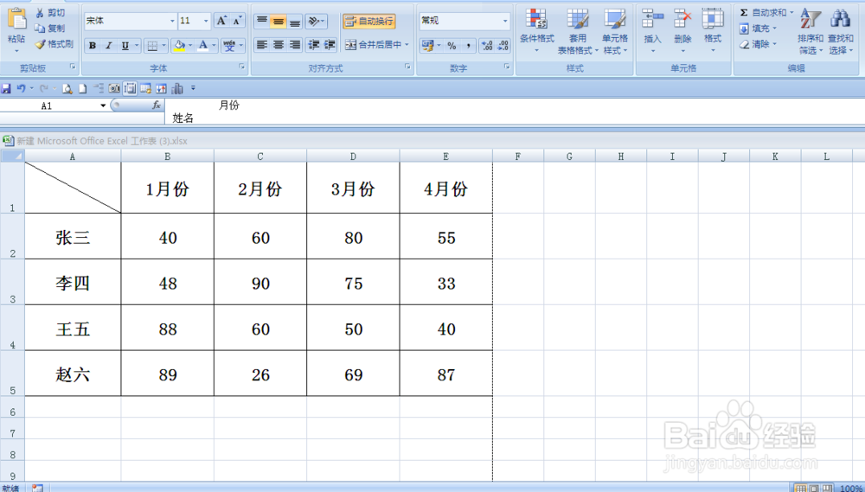Select column header C
The width and height of the screenshot is (865, 492).
(259, 157)
